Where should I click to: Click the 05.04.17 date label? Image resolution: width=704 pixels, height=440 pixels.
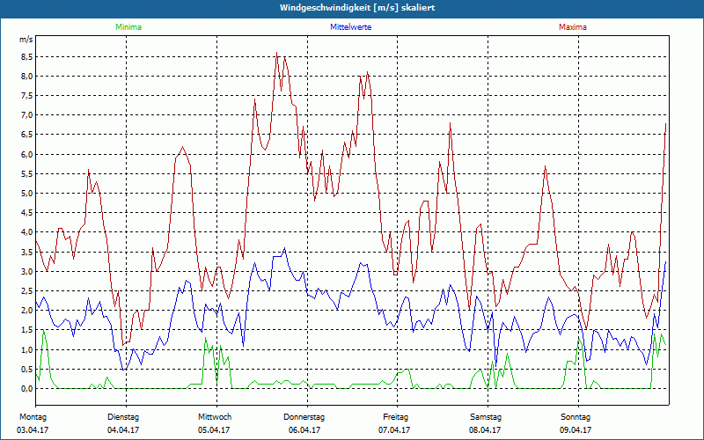point(214,430)
